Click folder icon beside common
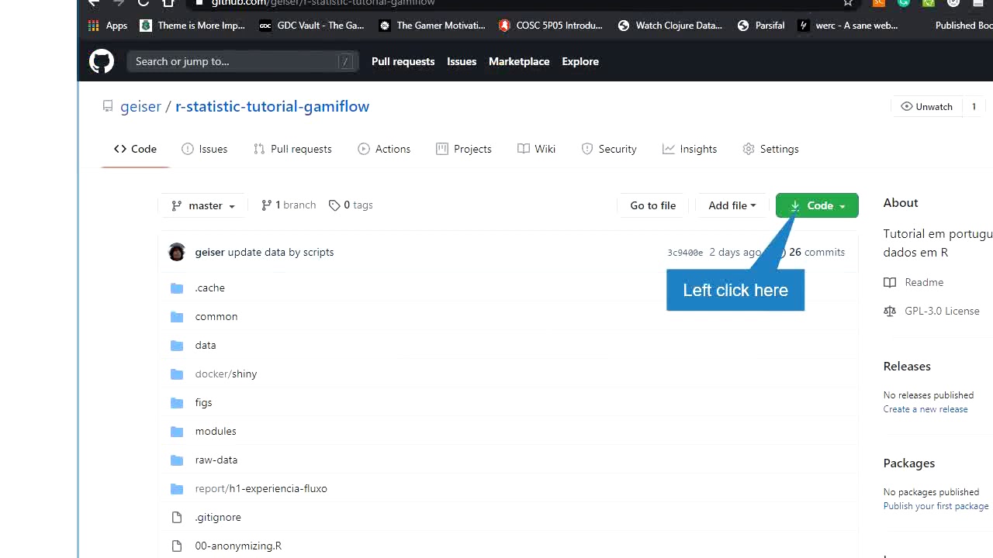Viewport: 993px width, 558px height. coord(177,316)
